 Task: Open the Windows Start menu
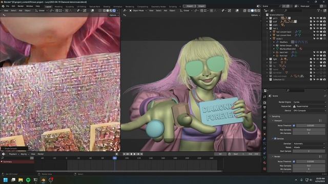click(x=6, y=180)
